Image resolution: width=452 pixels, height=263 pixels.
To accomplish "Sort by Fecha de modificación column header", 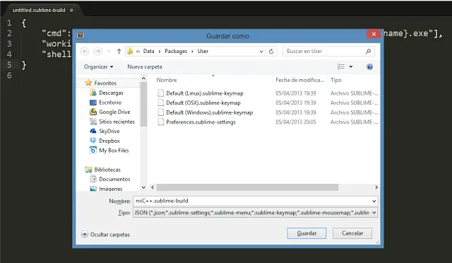I will coord(299,80).
